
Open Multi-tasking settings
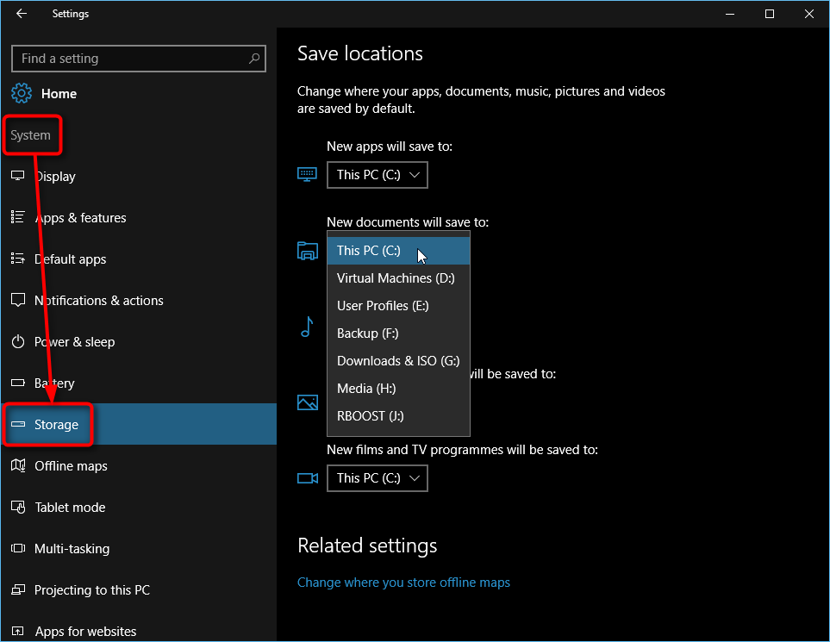(x=139, y=548)
